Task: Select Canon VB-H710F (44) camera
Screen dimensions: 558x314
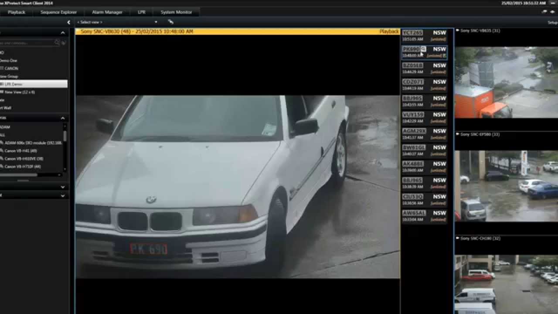Action: (x=21, y=167)
